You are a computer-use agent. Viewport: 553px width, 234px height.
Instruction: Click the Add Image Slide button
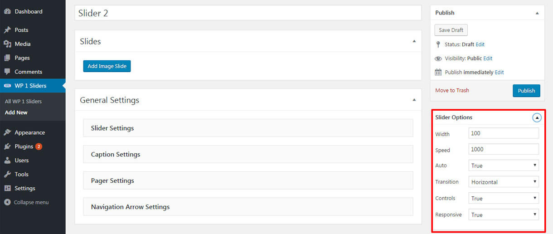pos(107,66)
